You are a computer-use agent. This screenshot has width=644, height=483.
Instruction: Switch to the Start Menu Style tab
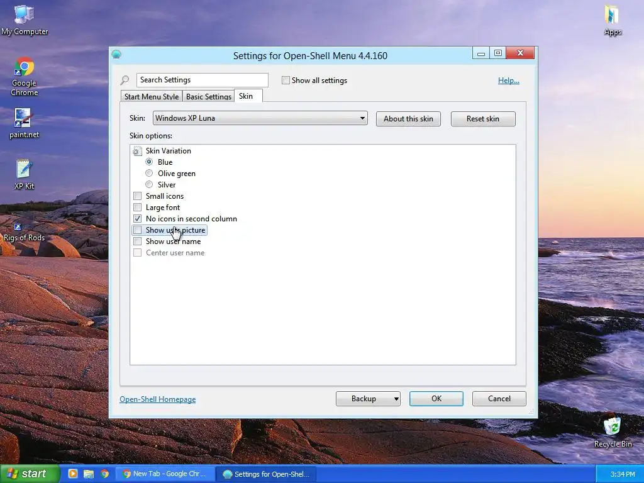[152, 96]
